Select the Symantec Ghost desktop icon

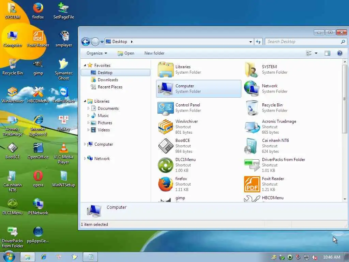tap(64, 69)
